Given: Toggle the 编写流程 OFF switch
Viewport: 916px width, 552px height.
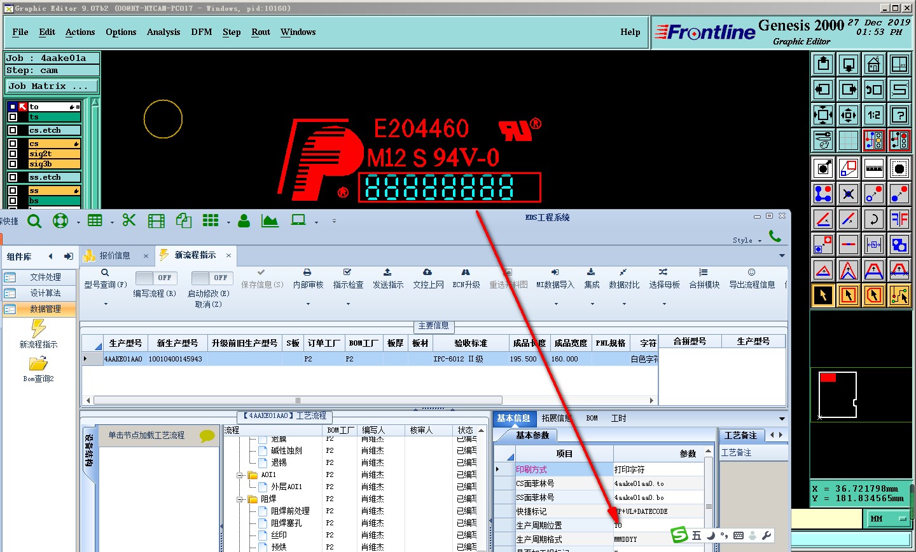Looking at the screenshot, I should coord(156,278).
